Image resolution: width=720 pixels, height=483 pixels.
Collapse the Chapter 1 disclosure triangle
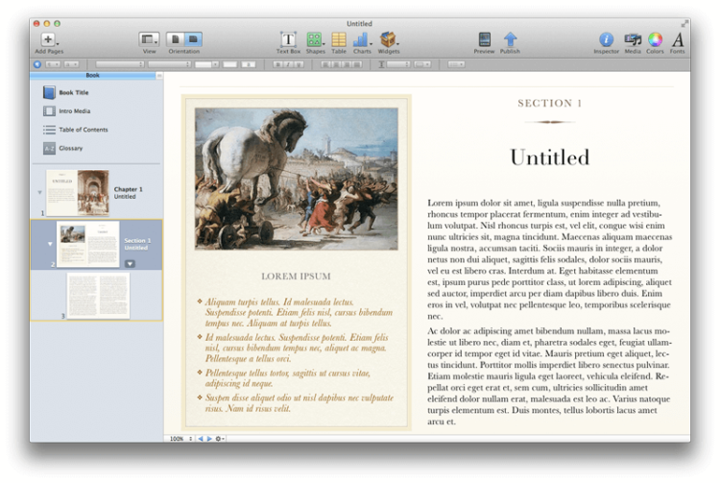39,192
